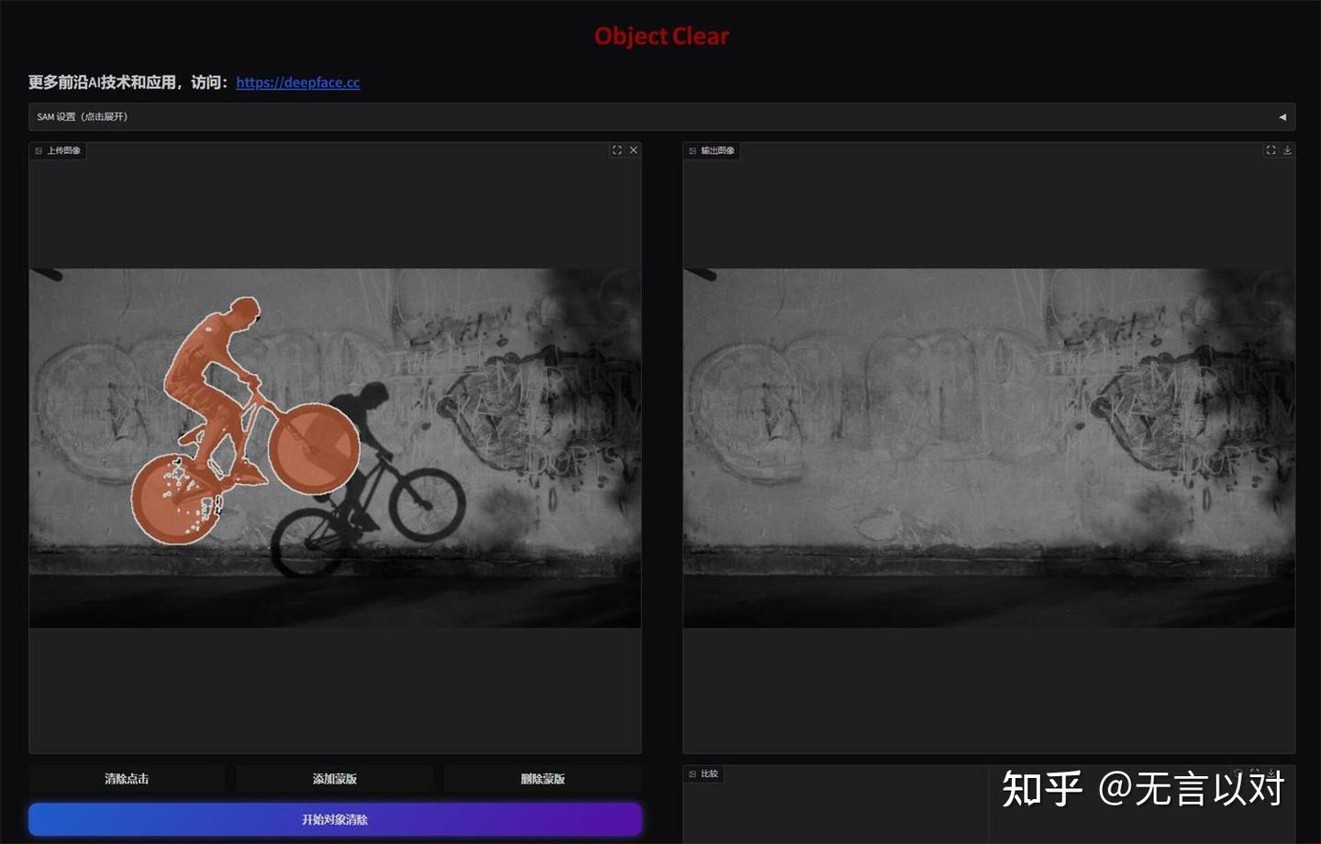Screen dimensions: 1321x844
Task: Click the chevron arrow on the SAM settings bar
Action: 1282,116
